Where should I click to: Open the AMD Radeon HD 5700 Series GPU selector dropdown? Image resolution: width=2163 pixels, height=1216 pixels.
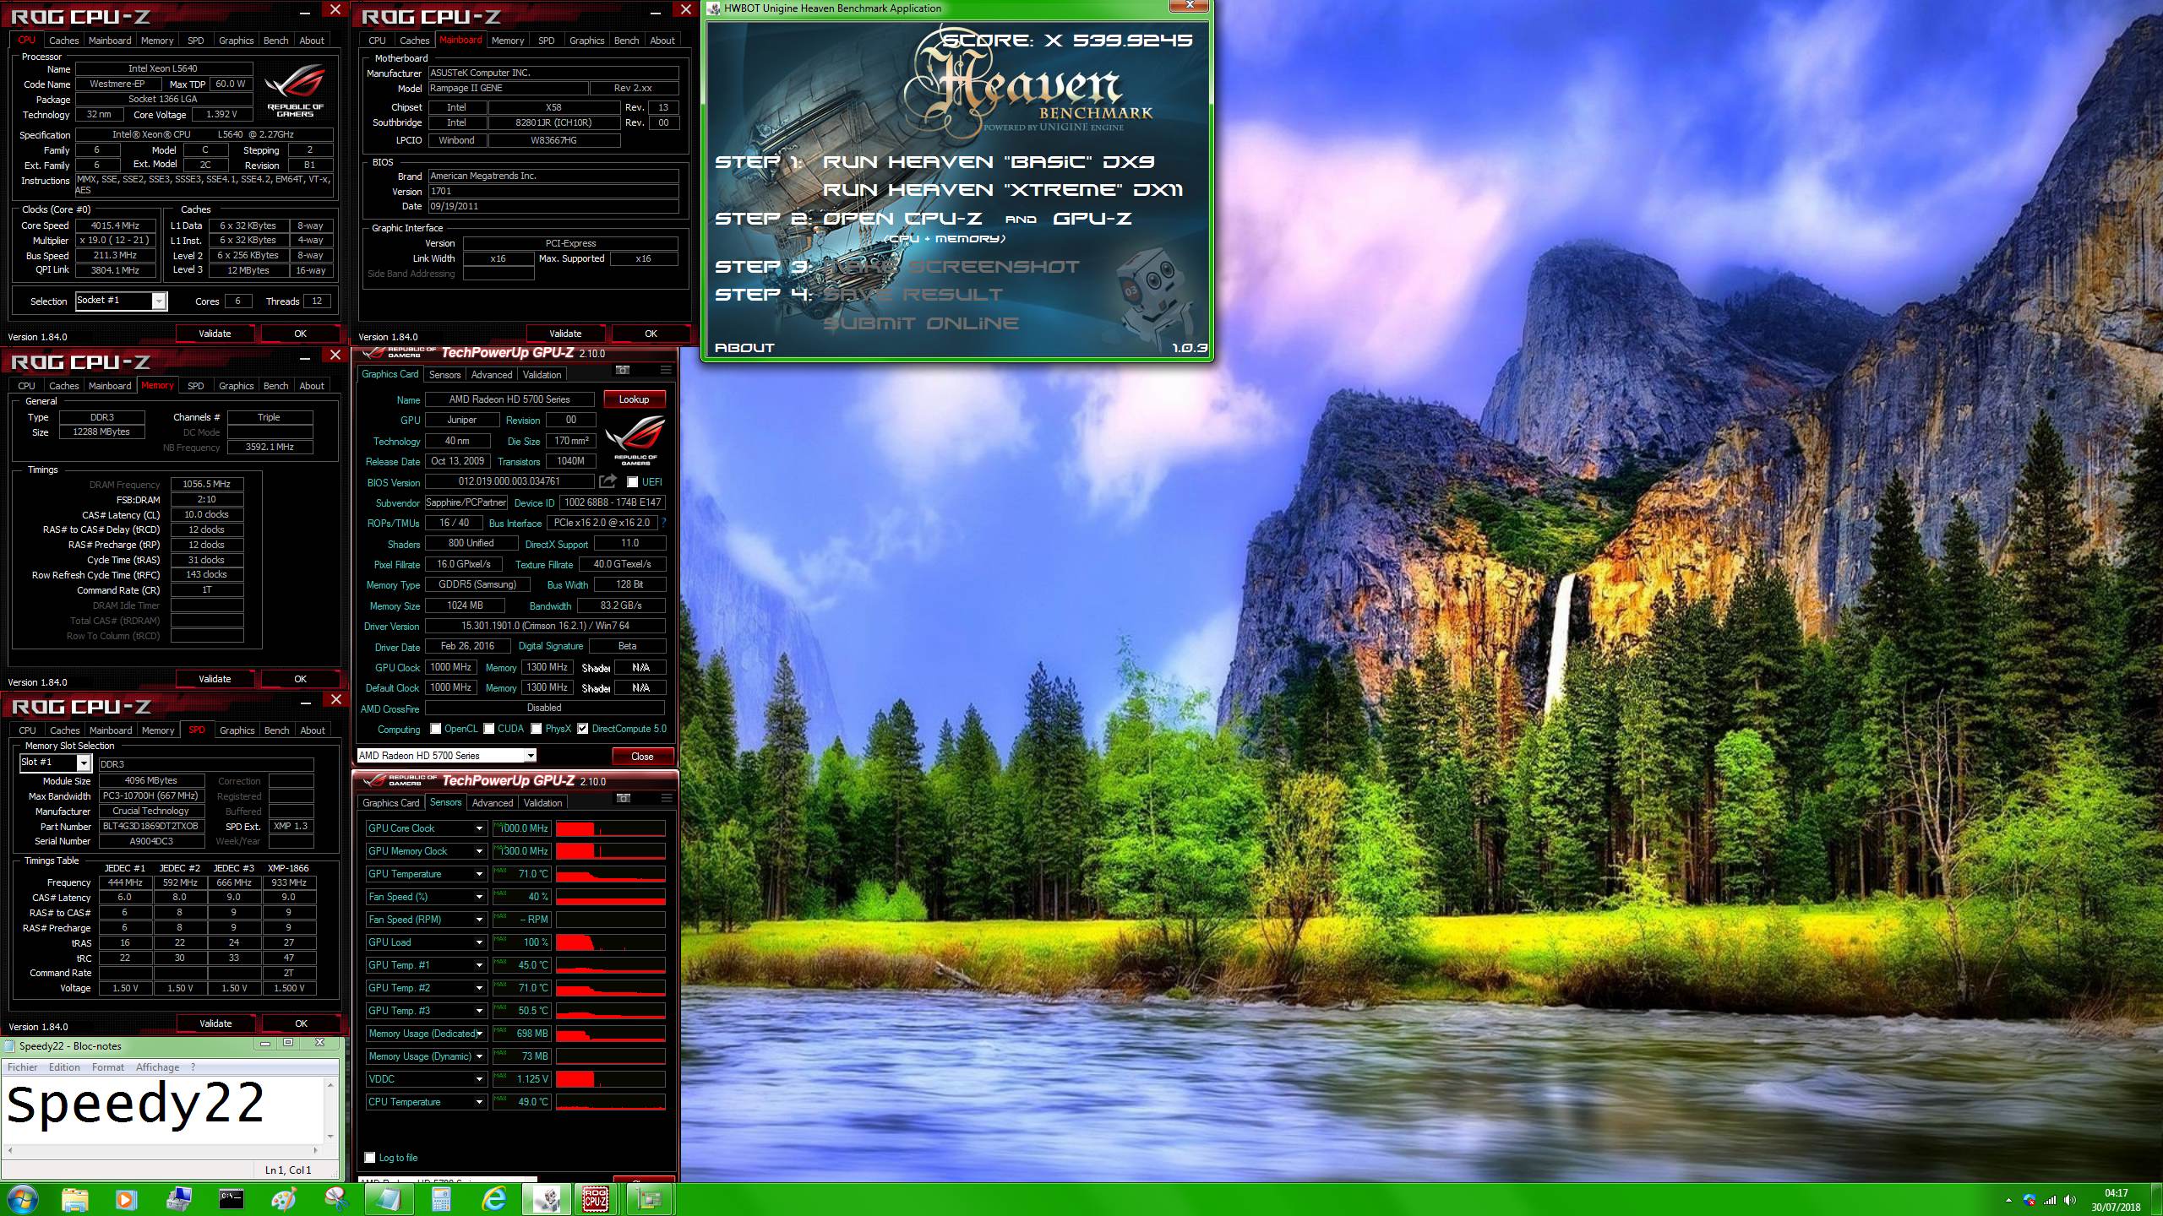(x=447, y=756)
